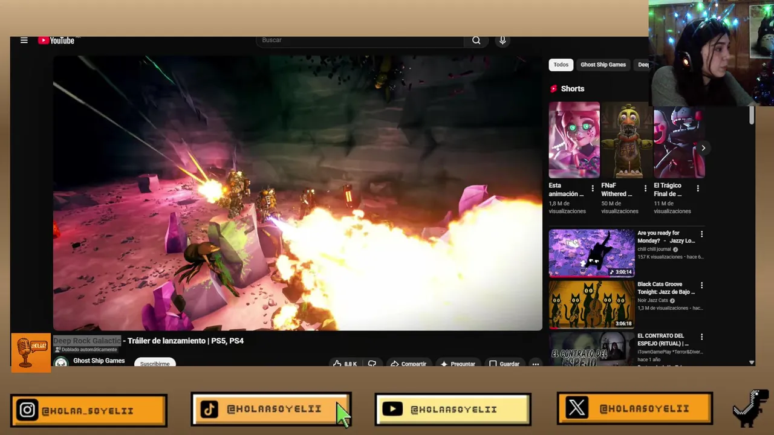
Task: Open more actions three-dot menu
Action: (x=535, y=364)
